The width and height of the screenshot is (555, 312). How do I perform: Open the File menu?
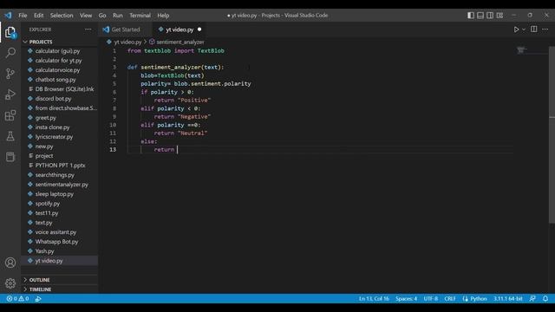coord(23,16)
